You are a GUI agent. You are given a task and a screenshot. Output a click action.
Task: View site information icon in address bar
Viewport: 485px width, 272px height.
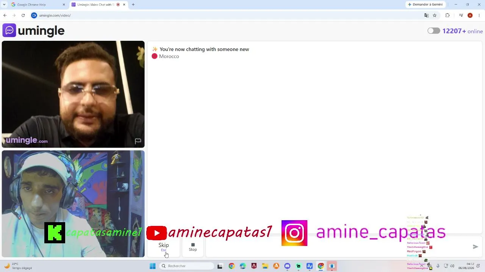click(x=34, y=15)
